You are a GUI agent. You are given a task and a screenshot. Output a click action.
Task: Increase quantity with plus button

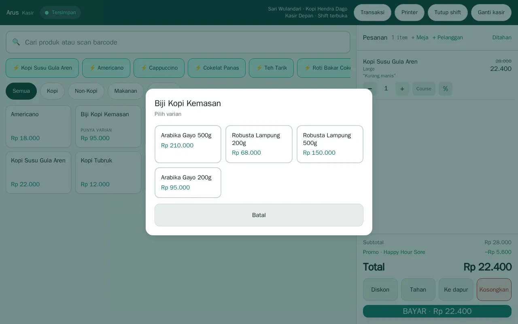click(402, 89)
